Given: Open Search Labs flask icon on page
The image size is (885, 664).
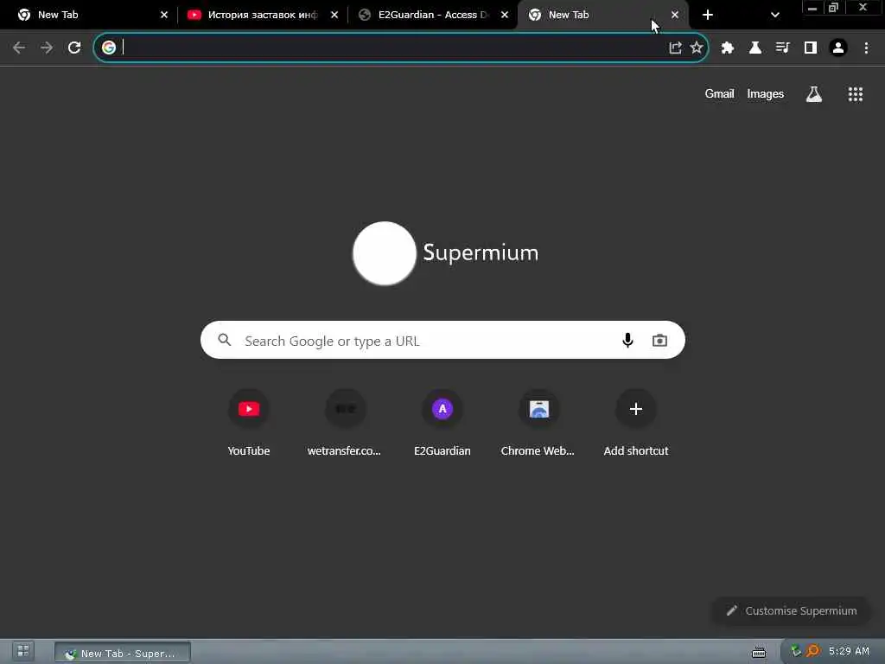Looking at the screenshot, I should click(814, 94).
